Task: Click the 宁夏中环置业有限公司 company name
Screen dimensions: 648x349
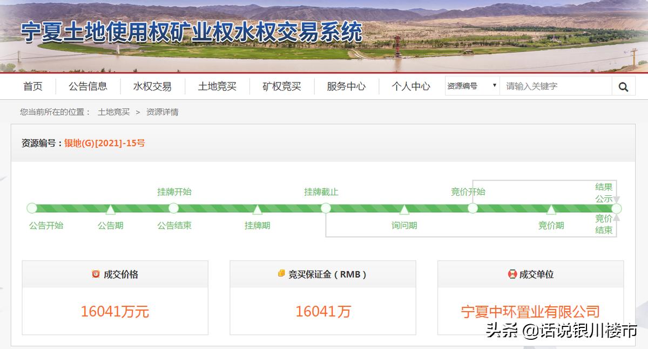Action: tap(530, 312)
